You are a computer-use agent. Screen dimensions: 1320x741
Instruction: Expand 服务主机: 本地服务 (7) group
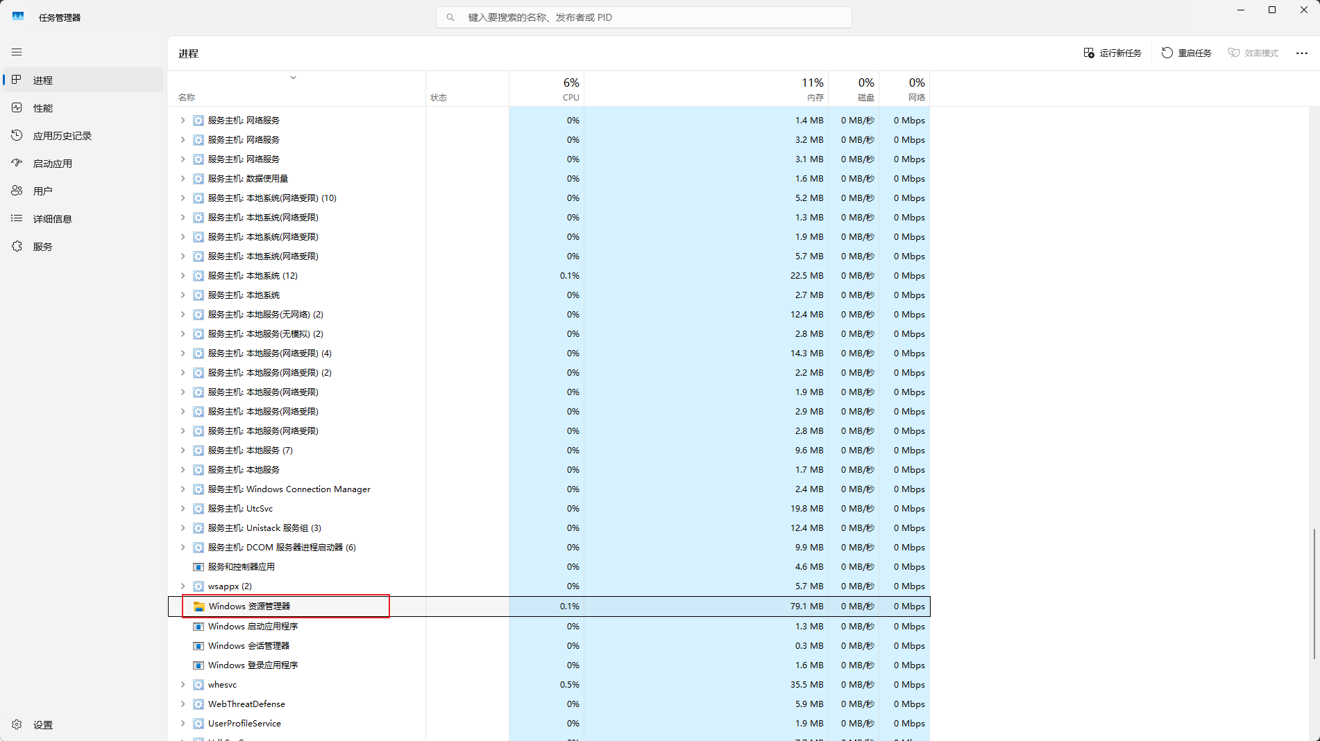click(183, 451)
